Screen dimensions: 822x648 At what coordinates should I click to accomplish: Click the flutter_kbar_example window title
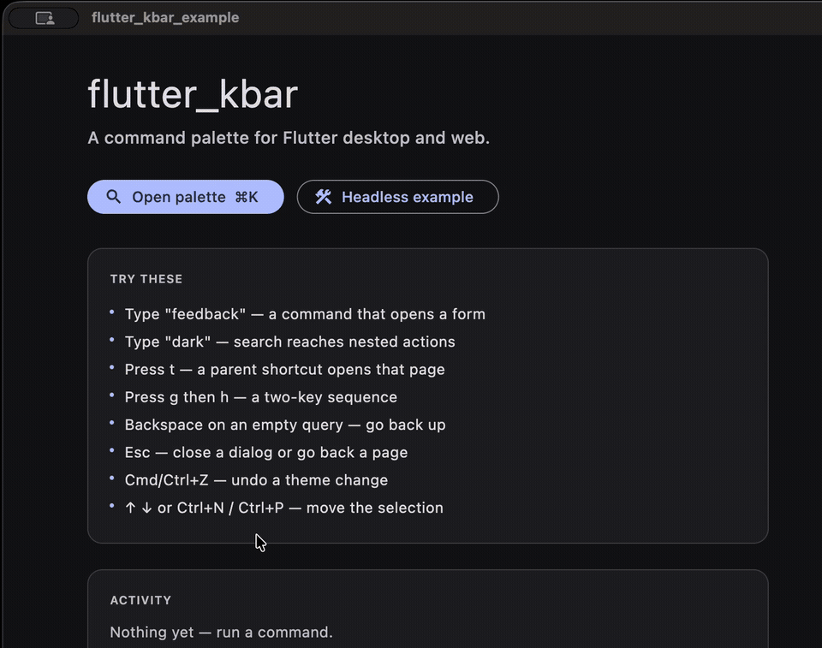(165, 18)
